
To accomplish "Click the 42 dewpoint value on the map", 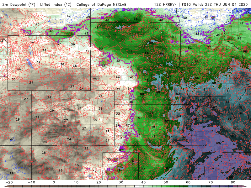I will pos(118,61).
